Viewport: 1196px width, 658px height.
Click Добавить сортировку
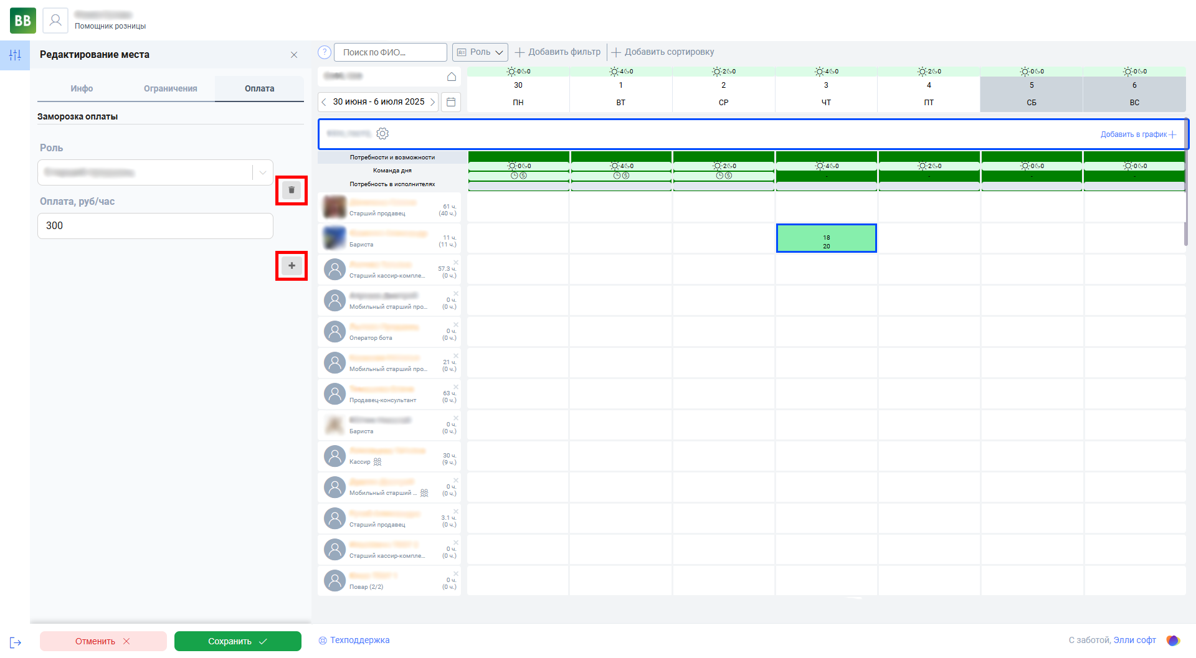pos(663,52)
